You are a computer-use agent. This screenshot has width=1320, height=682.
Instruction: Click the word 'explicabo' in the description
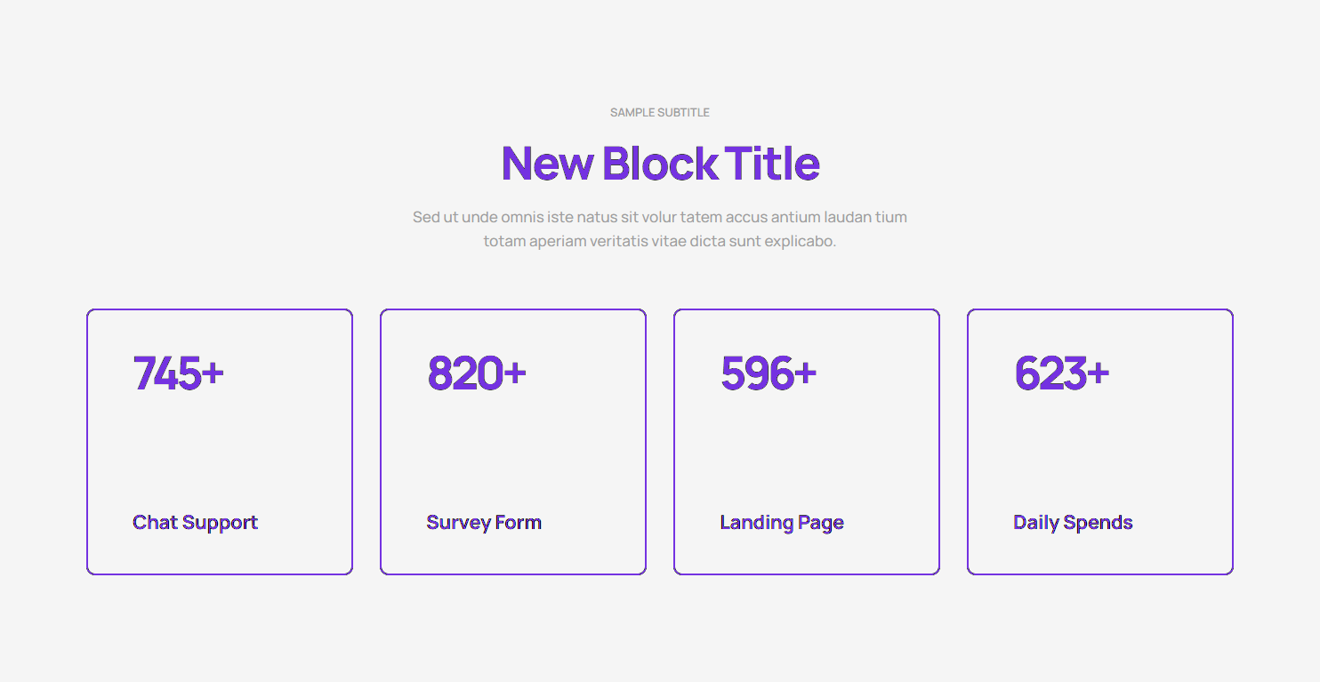801,241
